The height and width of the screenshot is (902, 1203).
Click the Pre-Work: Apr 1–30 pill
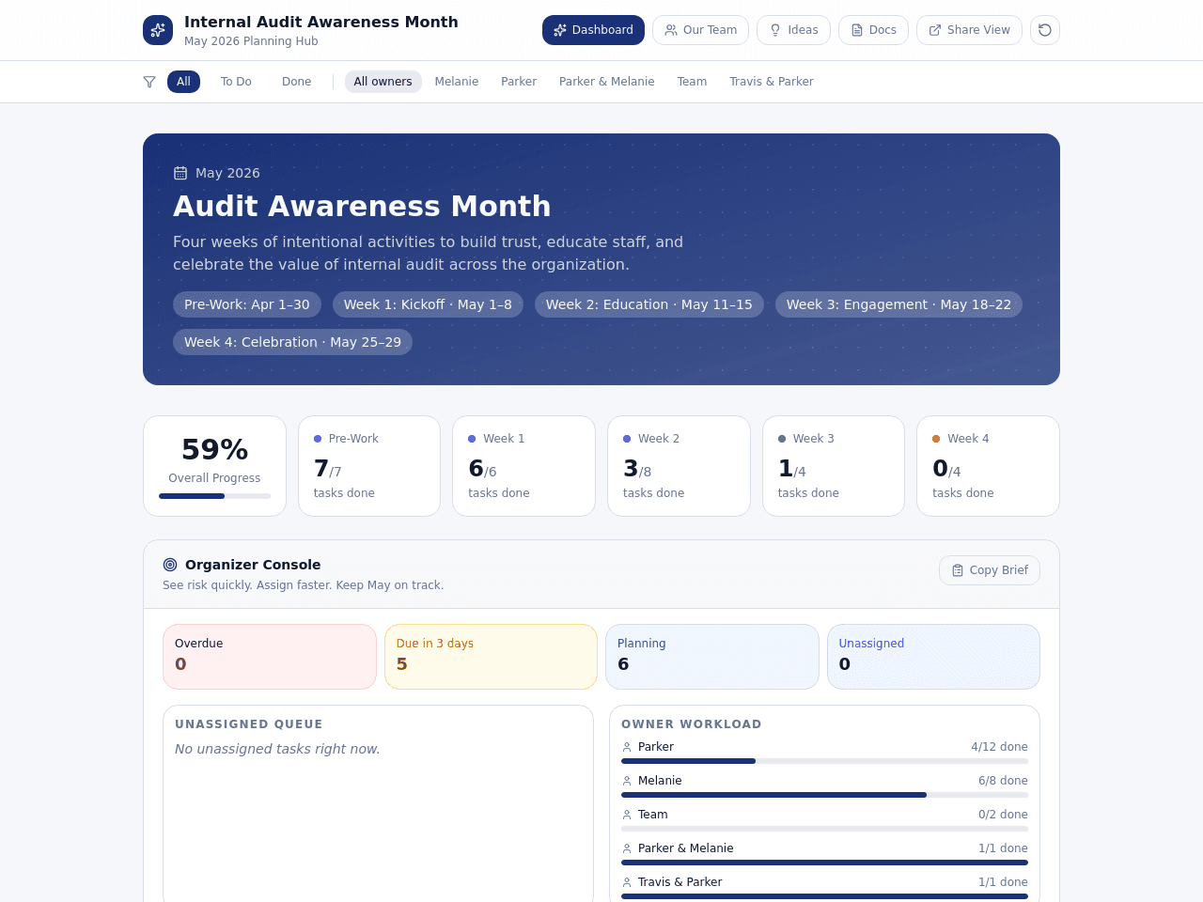click(x=247, y=304)
